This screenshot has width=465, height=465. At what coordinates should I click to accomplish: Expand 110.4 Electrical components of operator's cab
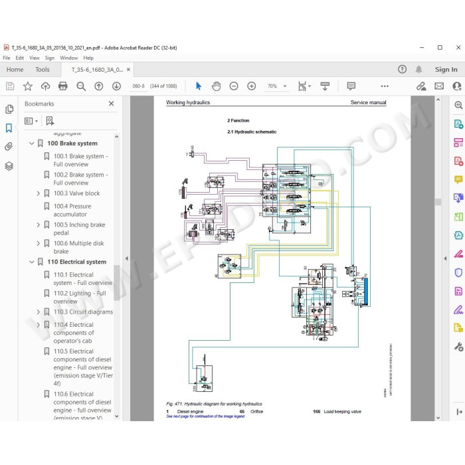pos(39,325)
